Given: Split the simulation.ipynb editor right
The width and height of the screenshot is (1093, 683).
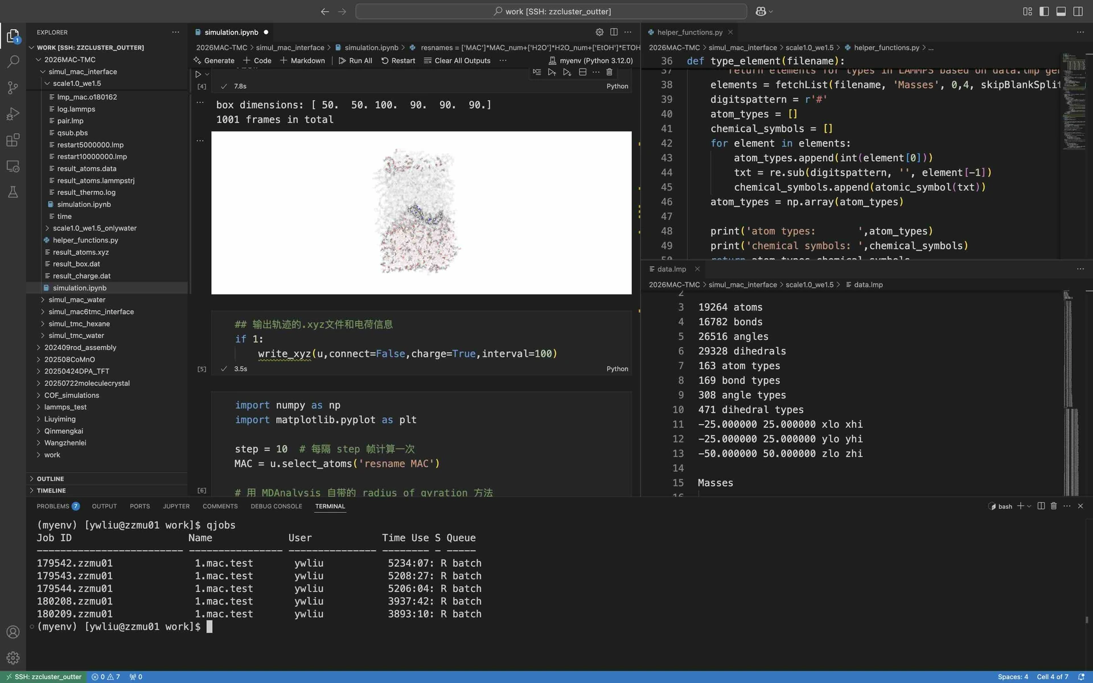Looking at the screenshot, I should 614,32.
